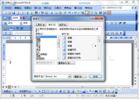Click the 关闭 button in dialog
Image resolution: width=139 pixels, height=99 pixels.
pyautogui.click(x=95, y=76)
